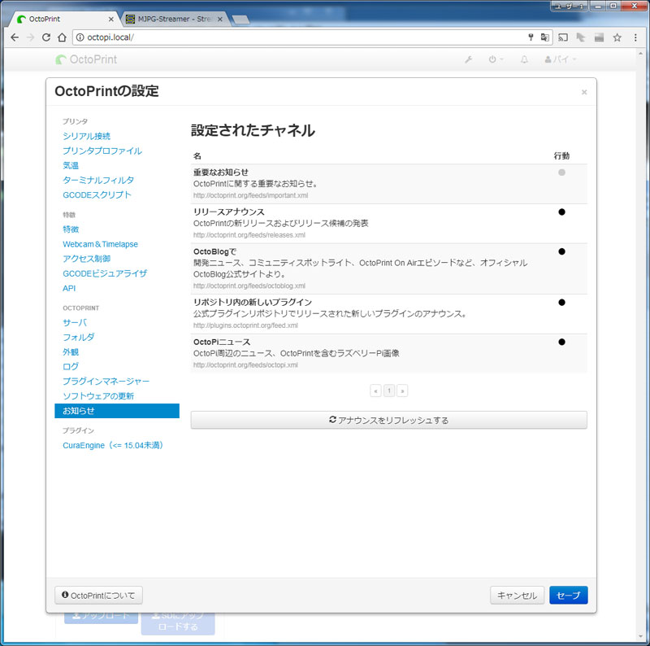Image resolution: width=650 pixels, height=646 pixels.
Task: Toggle the OctoBlog channel
Action: tap(561, 251)
